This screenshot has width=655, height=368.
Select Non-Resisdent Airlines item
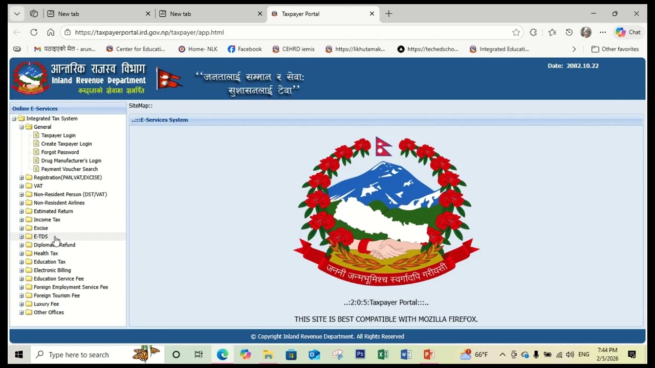[59, 203]
